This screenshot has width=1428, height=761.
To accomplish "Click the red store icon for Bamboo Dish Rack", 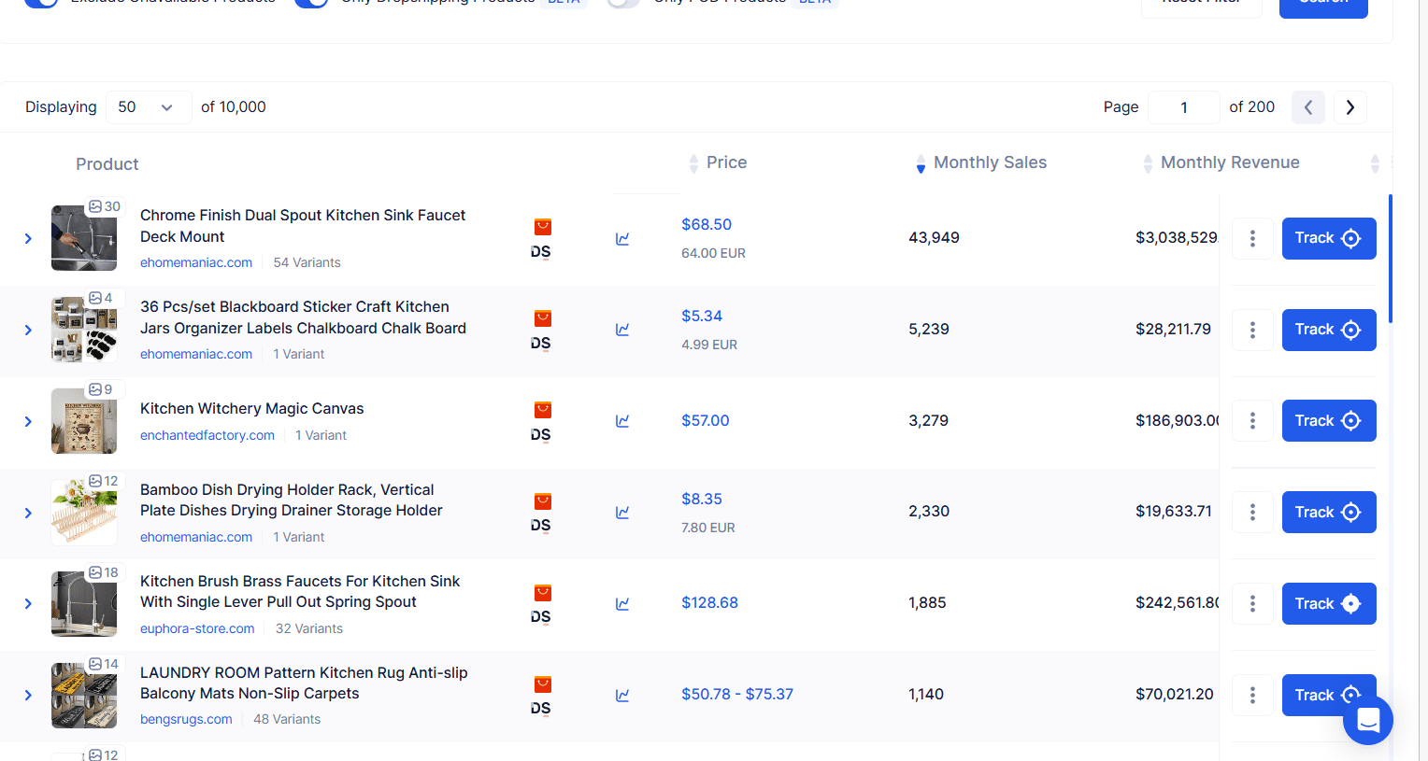I will [x=543, y=501].
